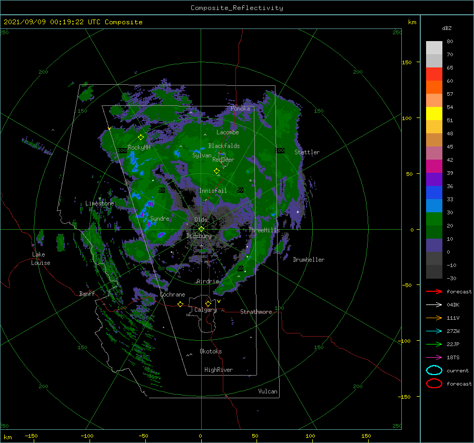The image size is (474, 443).
Task: Click the 18TS legend text
Action: click(453, 358)
